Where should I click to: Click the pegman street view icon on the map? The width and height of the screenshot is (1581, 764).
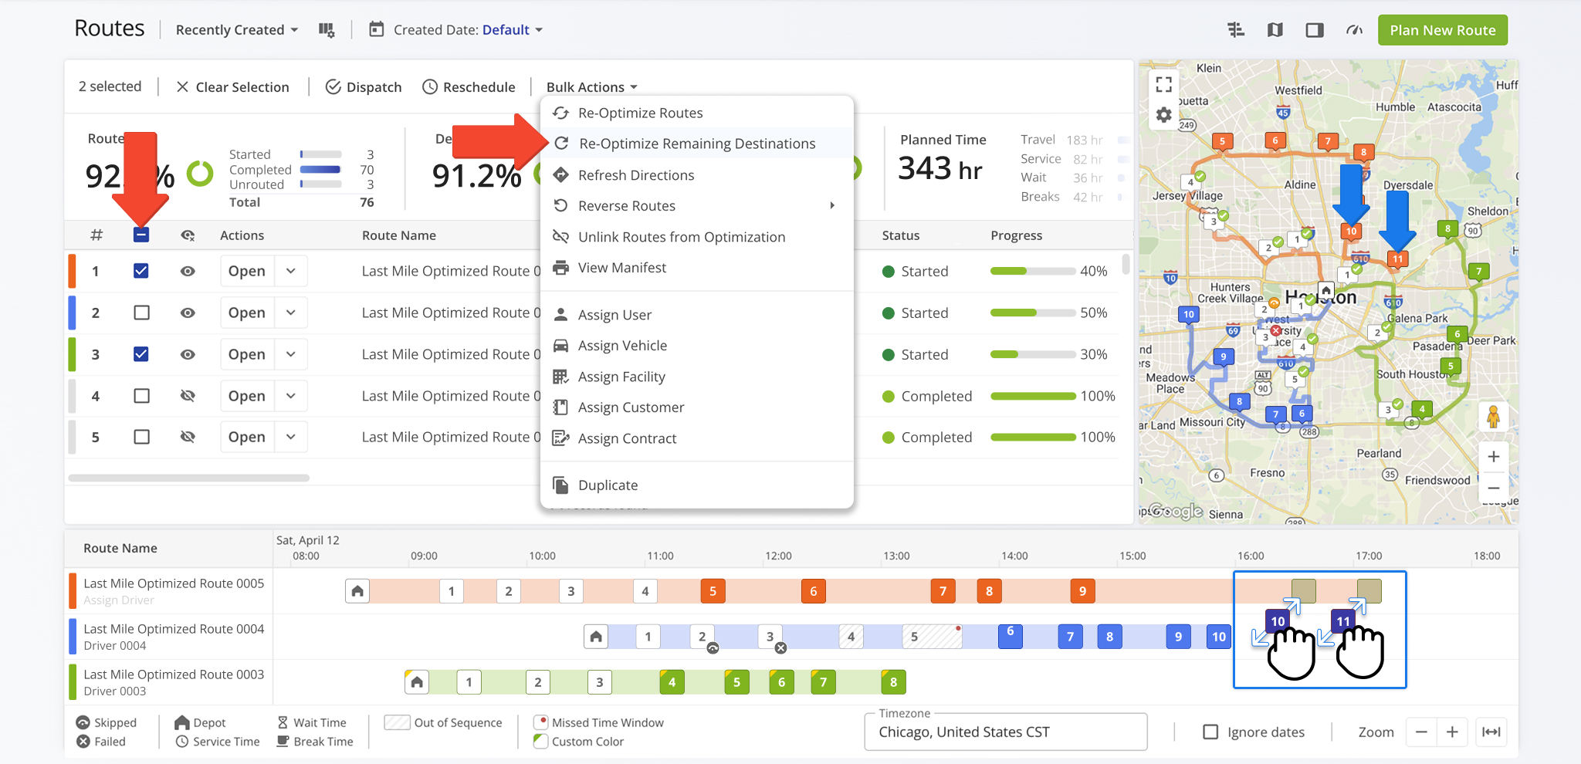click(x=1495, y=417)
